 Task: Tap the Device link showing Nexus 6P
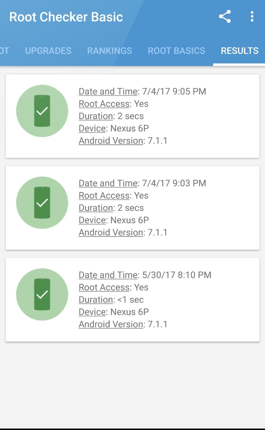(92, 129)
